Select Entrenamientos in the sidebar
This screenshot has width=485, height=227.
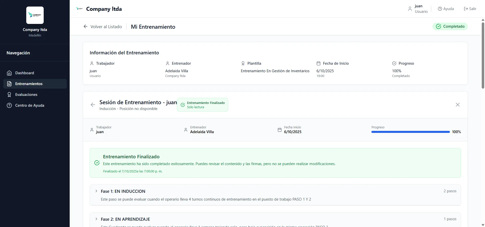click(35, 84)
